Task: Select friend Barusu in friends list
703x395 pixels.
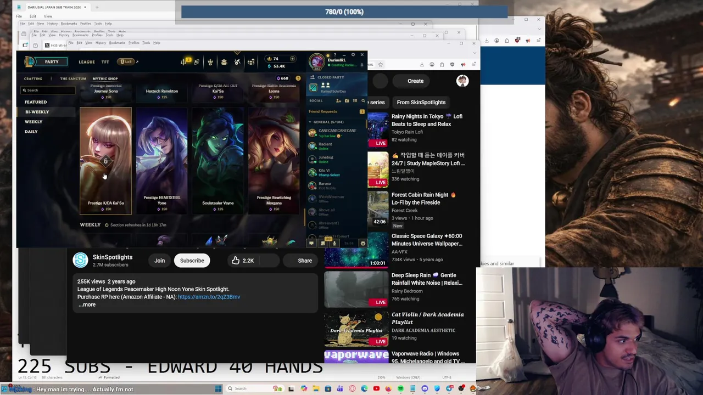Action: (336, 185)
